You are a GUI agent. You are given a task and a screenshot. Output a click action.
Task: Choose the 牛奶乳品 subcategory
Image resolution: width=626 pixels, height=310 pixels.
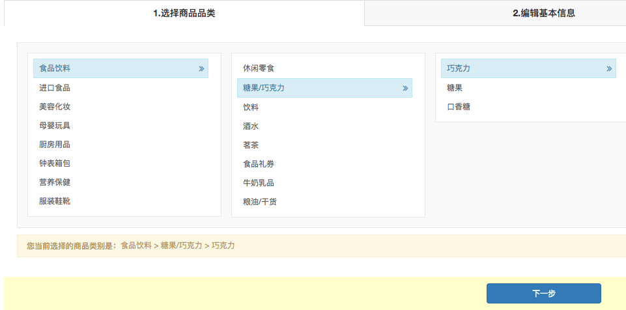[259, 183]
